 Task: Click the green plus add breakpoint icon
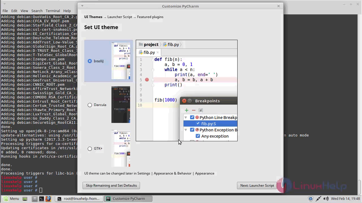186,110
